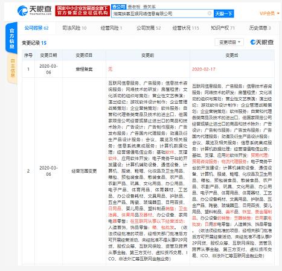Select the 官方信息 side tab
Image resolution: width=282 pixels, height=271 pixels.
pyautogui.click(x=12, y=38)
